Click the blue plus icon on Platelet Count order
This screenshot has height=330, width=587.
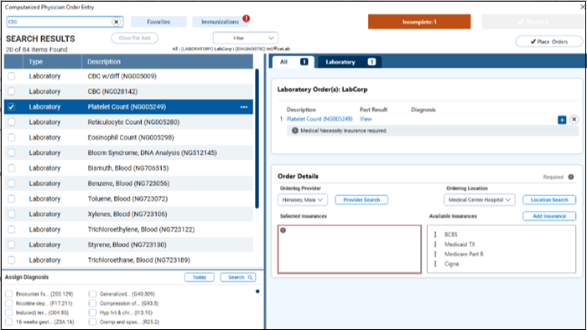pos(562,120)
